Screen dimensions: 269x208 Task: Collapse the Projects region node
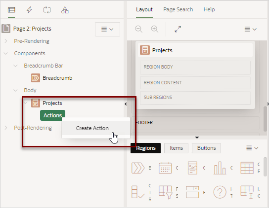26,103
